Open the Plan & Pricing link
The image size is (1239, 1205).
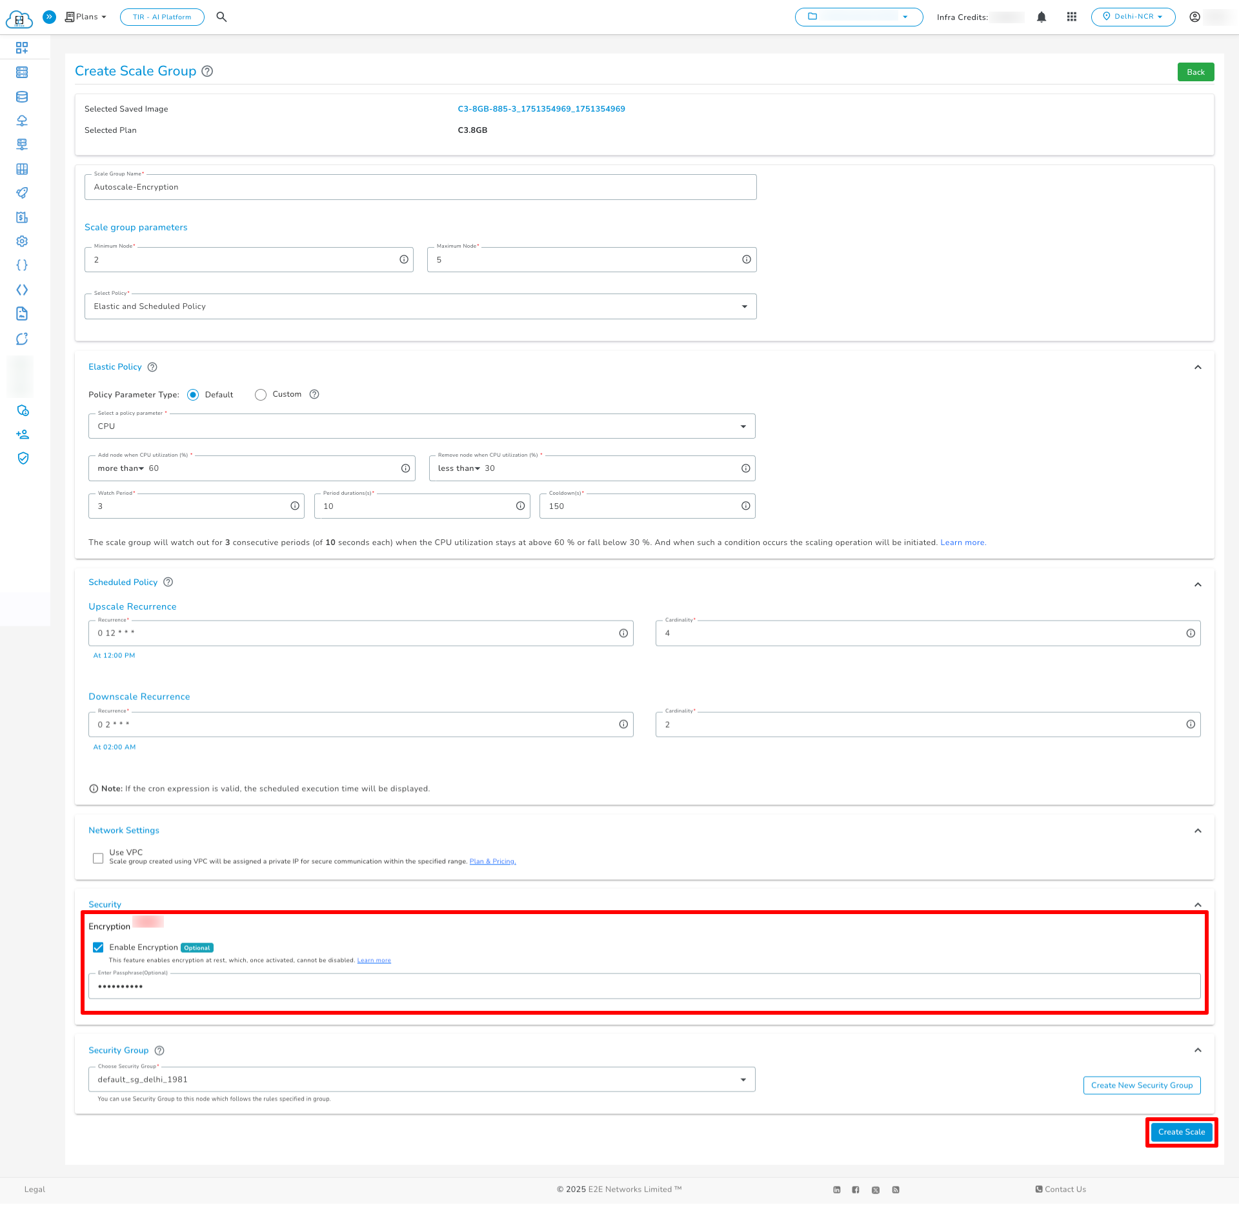(492, 861)
